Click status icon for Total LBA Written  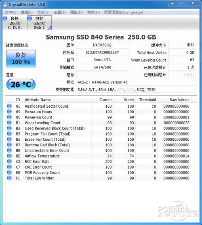click(x=9, y=178)
